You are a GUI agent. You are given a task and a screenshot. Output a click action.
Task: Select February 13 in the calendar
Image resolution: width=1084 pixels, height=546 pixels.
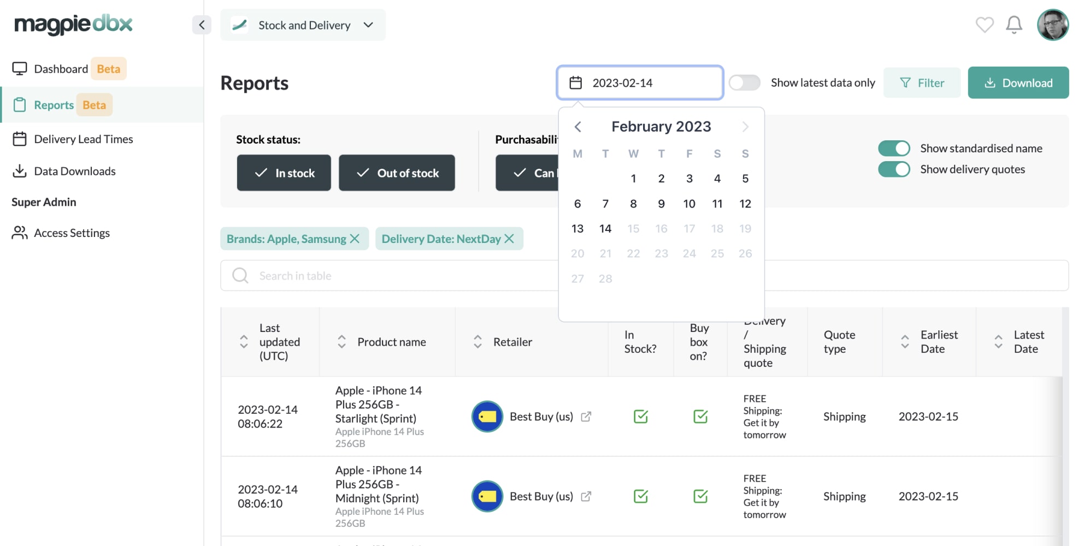578,228
